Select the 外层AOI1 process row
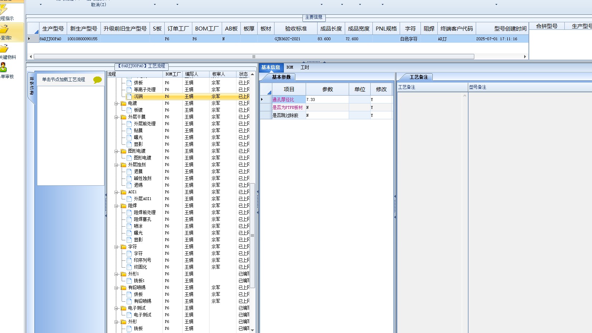Image resolution: width=592 pixels, height=333 pixels. [x=142, y=199]
